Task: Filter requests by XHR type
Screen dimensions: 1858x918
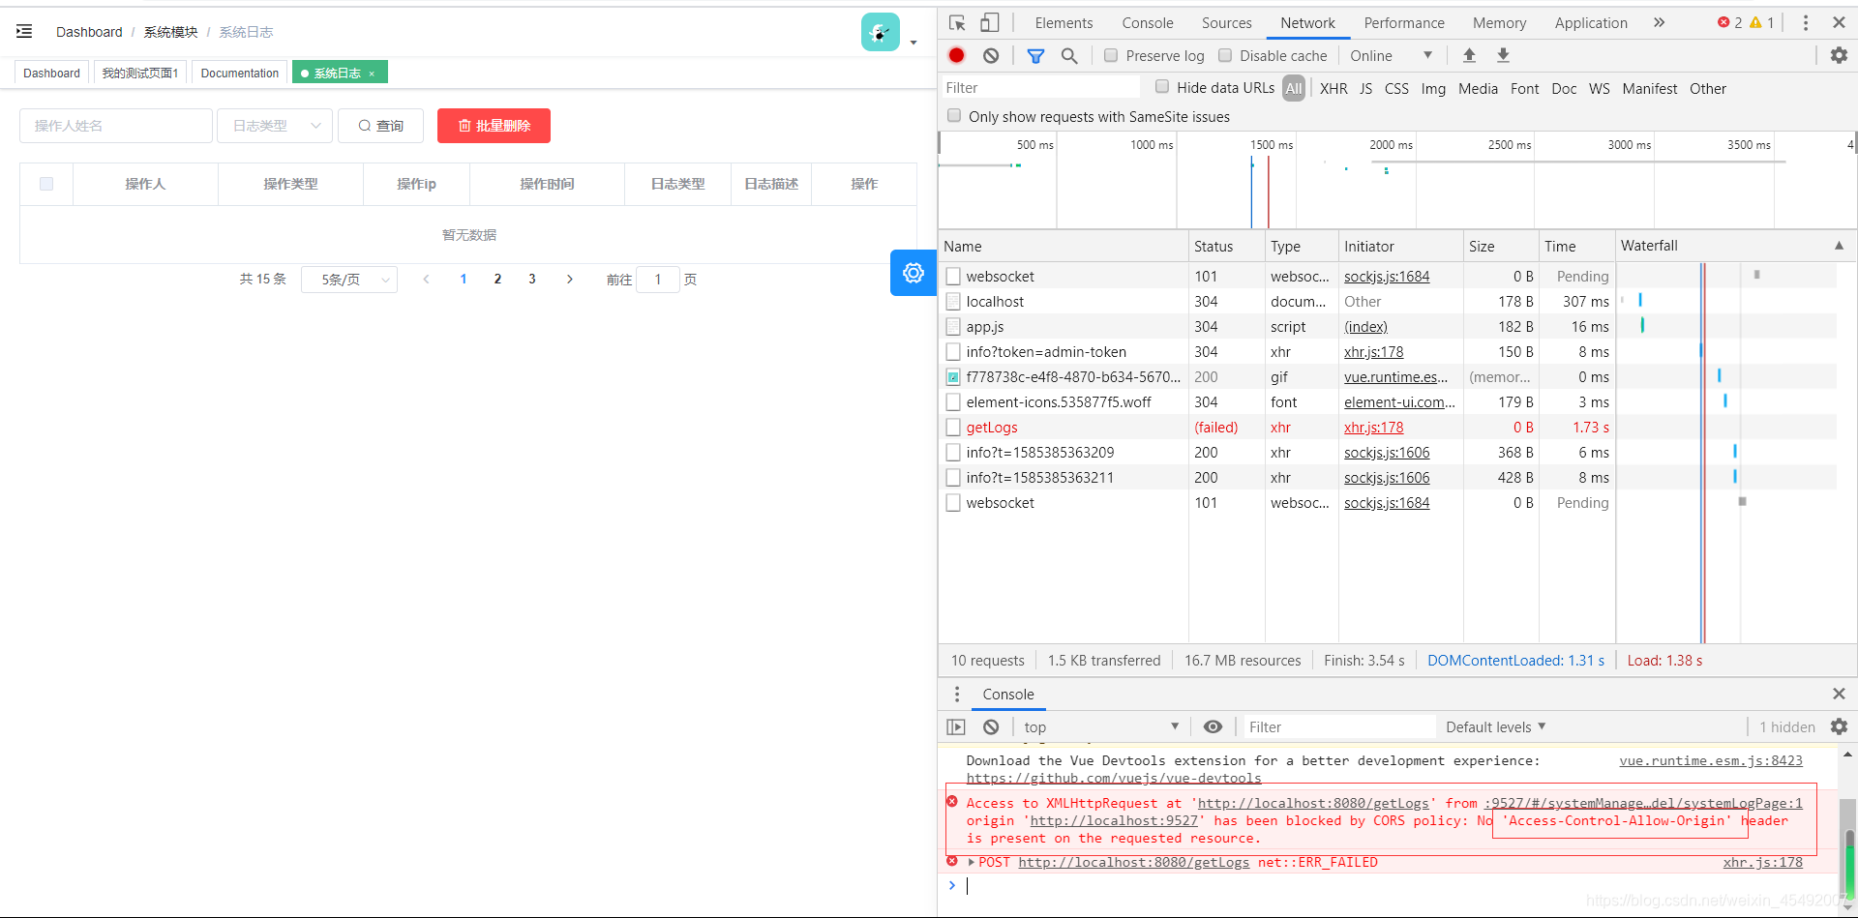Action: 1334,88
